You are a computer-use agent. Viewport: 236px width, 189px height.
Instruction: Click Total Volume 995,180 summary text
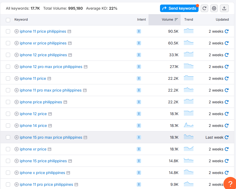coord(63,9)
